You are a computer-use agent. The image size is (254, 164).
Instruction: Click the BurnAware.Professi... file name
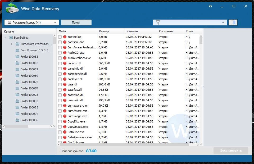(x=82, y=47)
